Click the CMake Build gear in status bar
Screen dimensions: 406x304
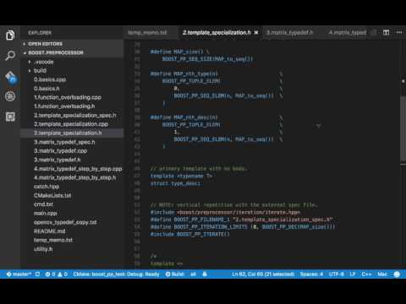pos(174,274)
